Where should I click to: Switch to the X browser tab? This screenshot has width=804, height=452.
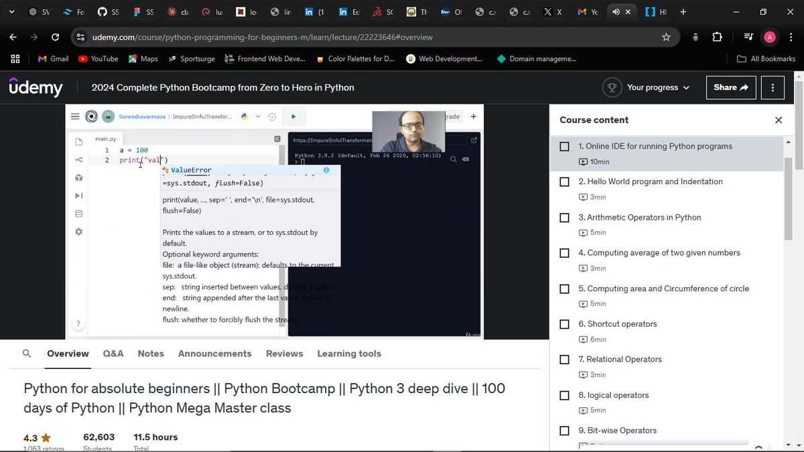coord(553,11)
